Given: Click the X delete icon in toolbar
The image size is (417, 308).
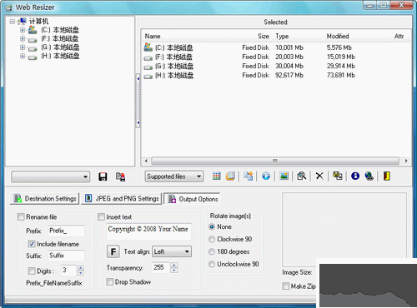Looking at the screenshot, I should [x=319, y=176].
